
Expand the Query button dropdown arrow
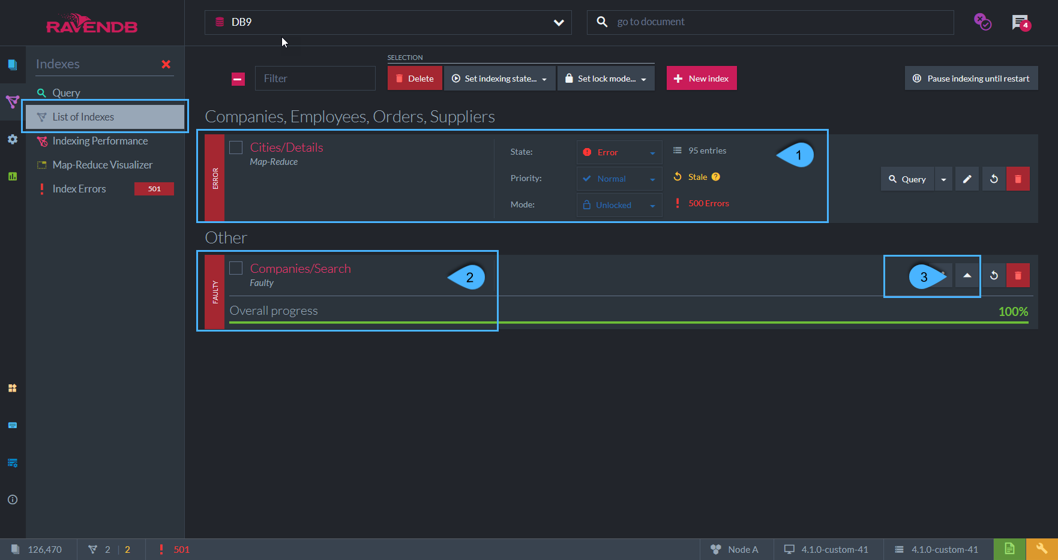pos(943,179)
